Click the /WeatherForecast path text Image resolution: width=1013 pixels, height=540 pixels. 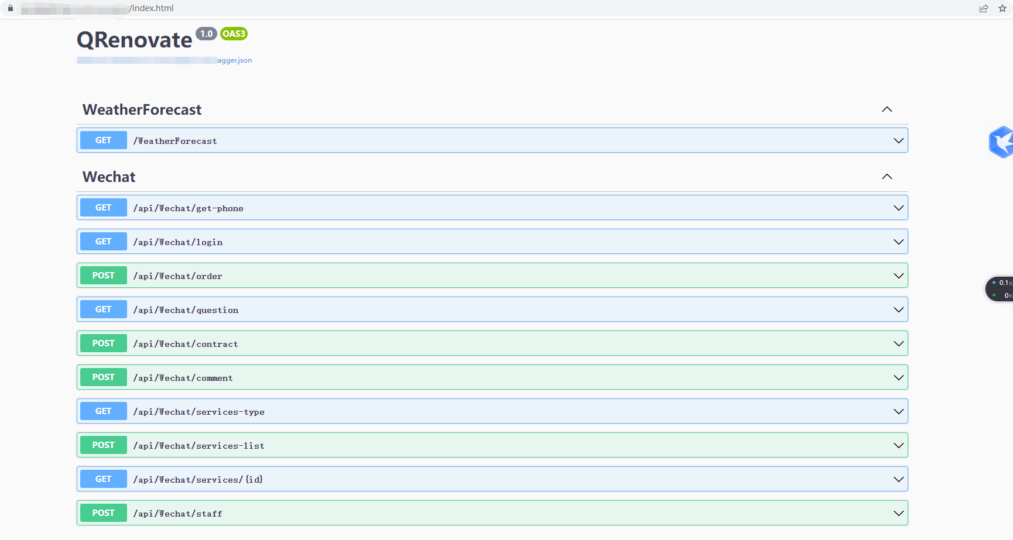click(175, 141)
